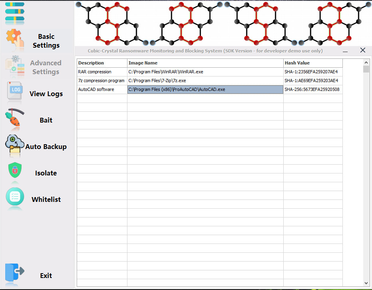Click the Isolate shield lock icon
The image size is (372, 290).
(15, 170)
